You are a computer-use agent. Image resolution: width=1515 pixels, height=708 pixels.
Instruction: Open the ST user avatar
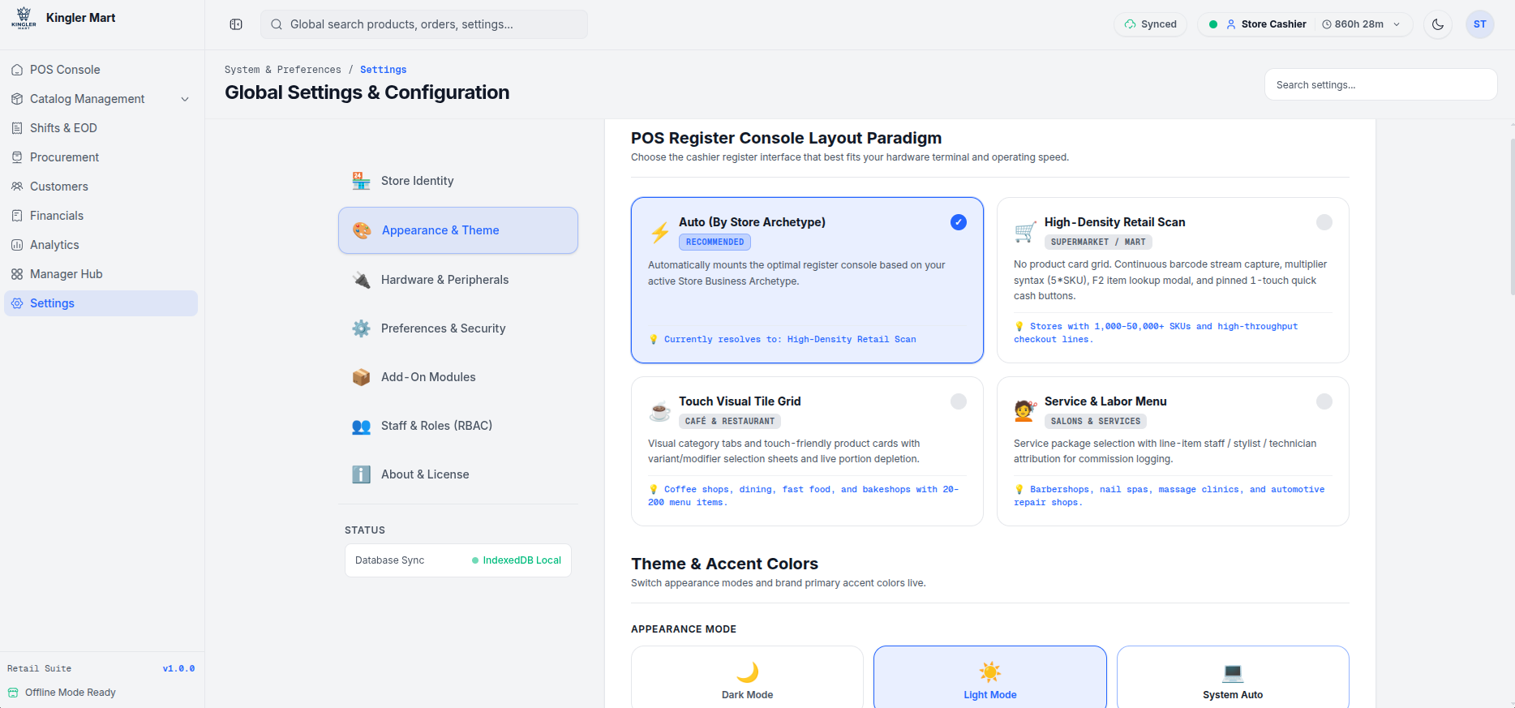coord(1480,24)
